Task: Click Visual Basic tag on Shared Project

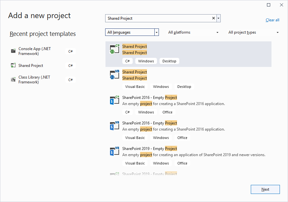Action: click(x=135, y=87)
